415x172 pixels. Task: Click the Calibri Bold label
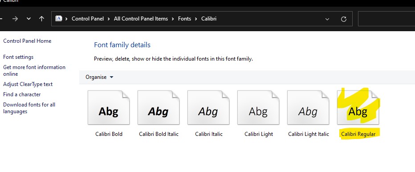click(x=109, y=134)
